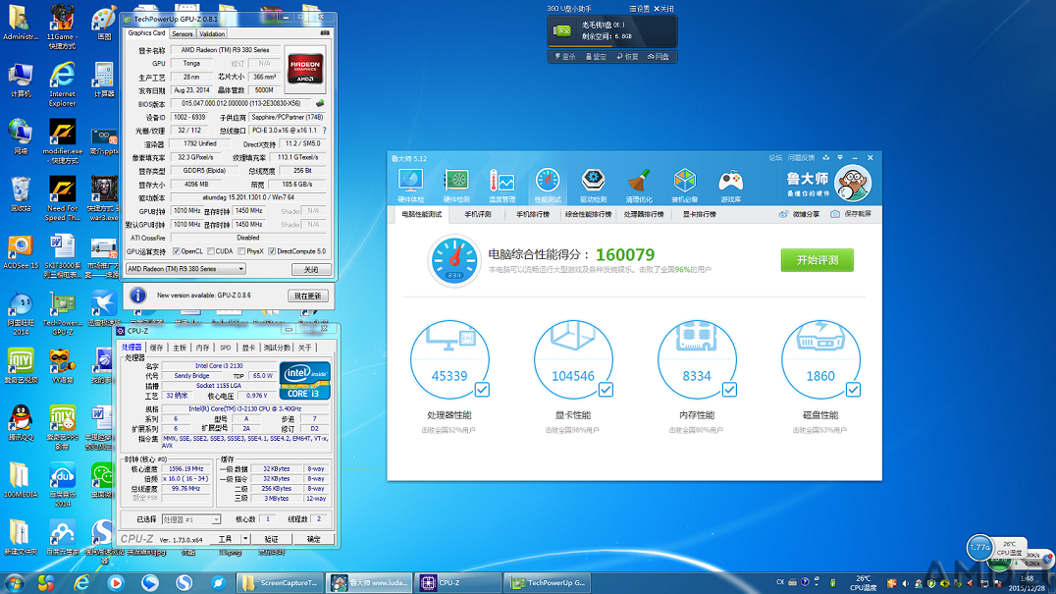The width and height of the screenshot is (1056, 594).
Task: Open 设置 in the 360 U盘小助手 widget
Action: 640,9
